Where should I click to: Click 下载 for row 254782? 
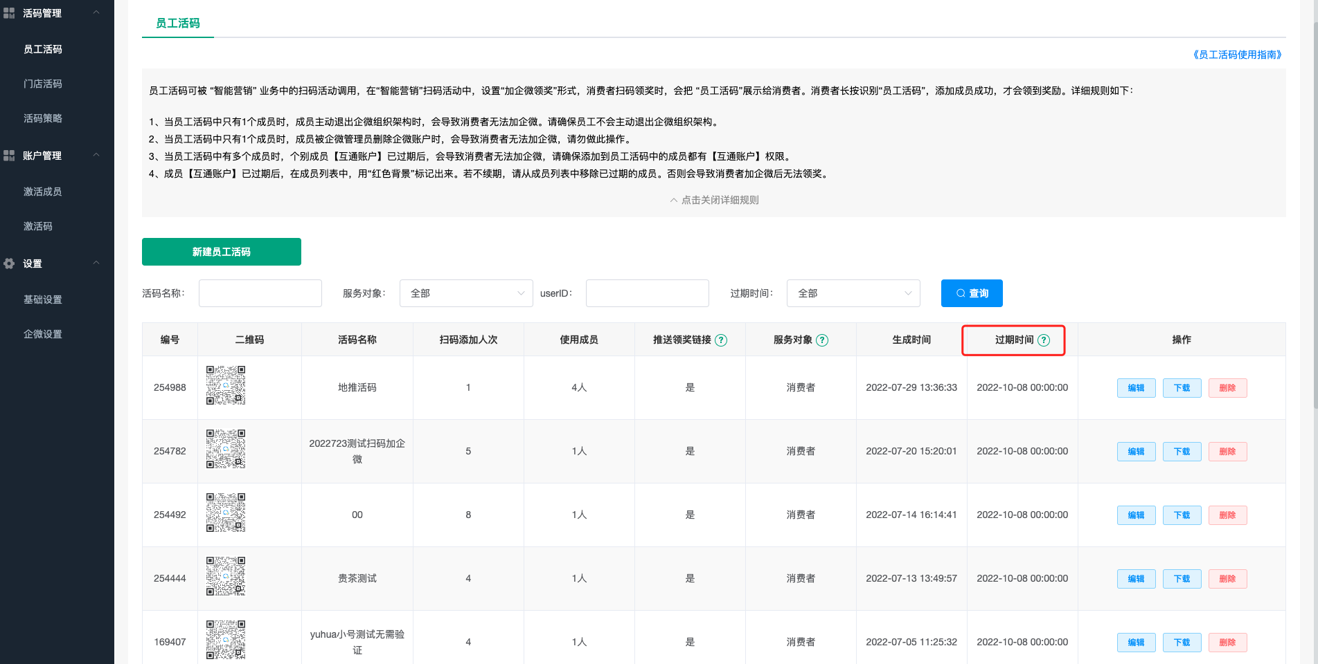(x=1182, y=452)
